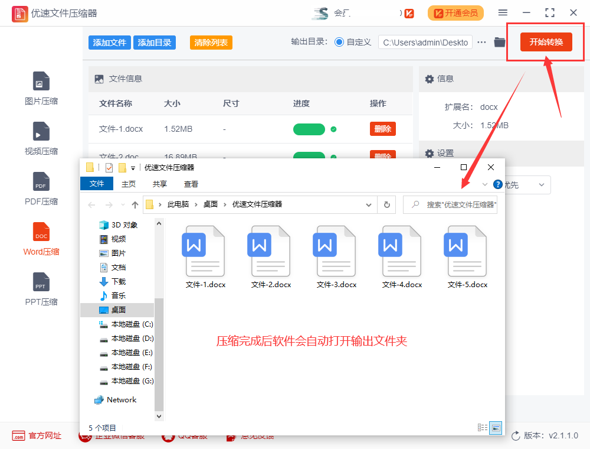Select 文件-2.docx file icon in Explorer
590x449 pixels.
tap(271, 257)
